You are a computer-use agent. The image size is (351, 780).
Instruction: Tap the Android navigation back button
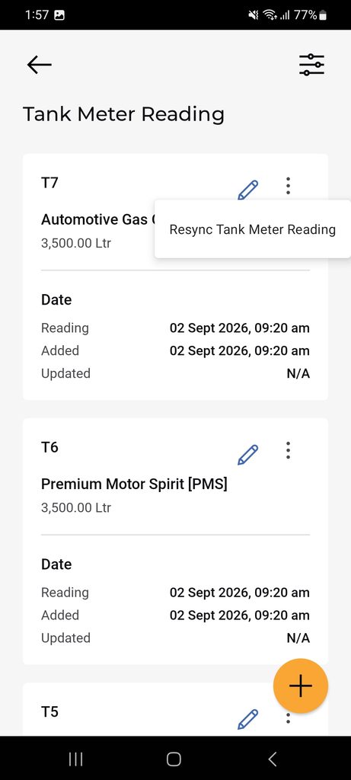point(272,759)
